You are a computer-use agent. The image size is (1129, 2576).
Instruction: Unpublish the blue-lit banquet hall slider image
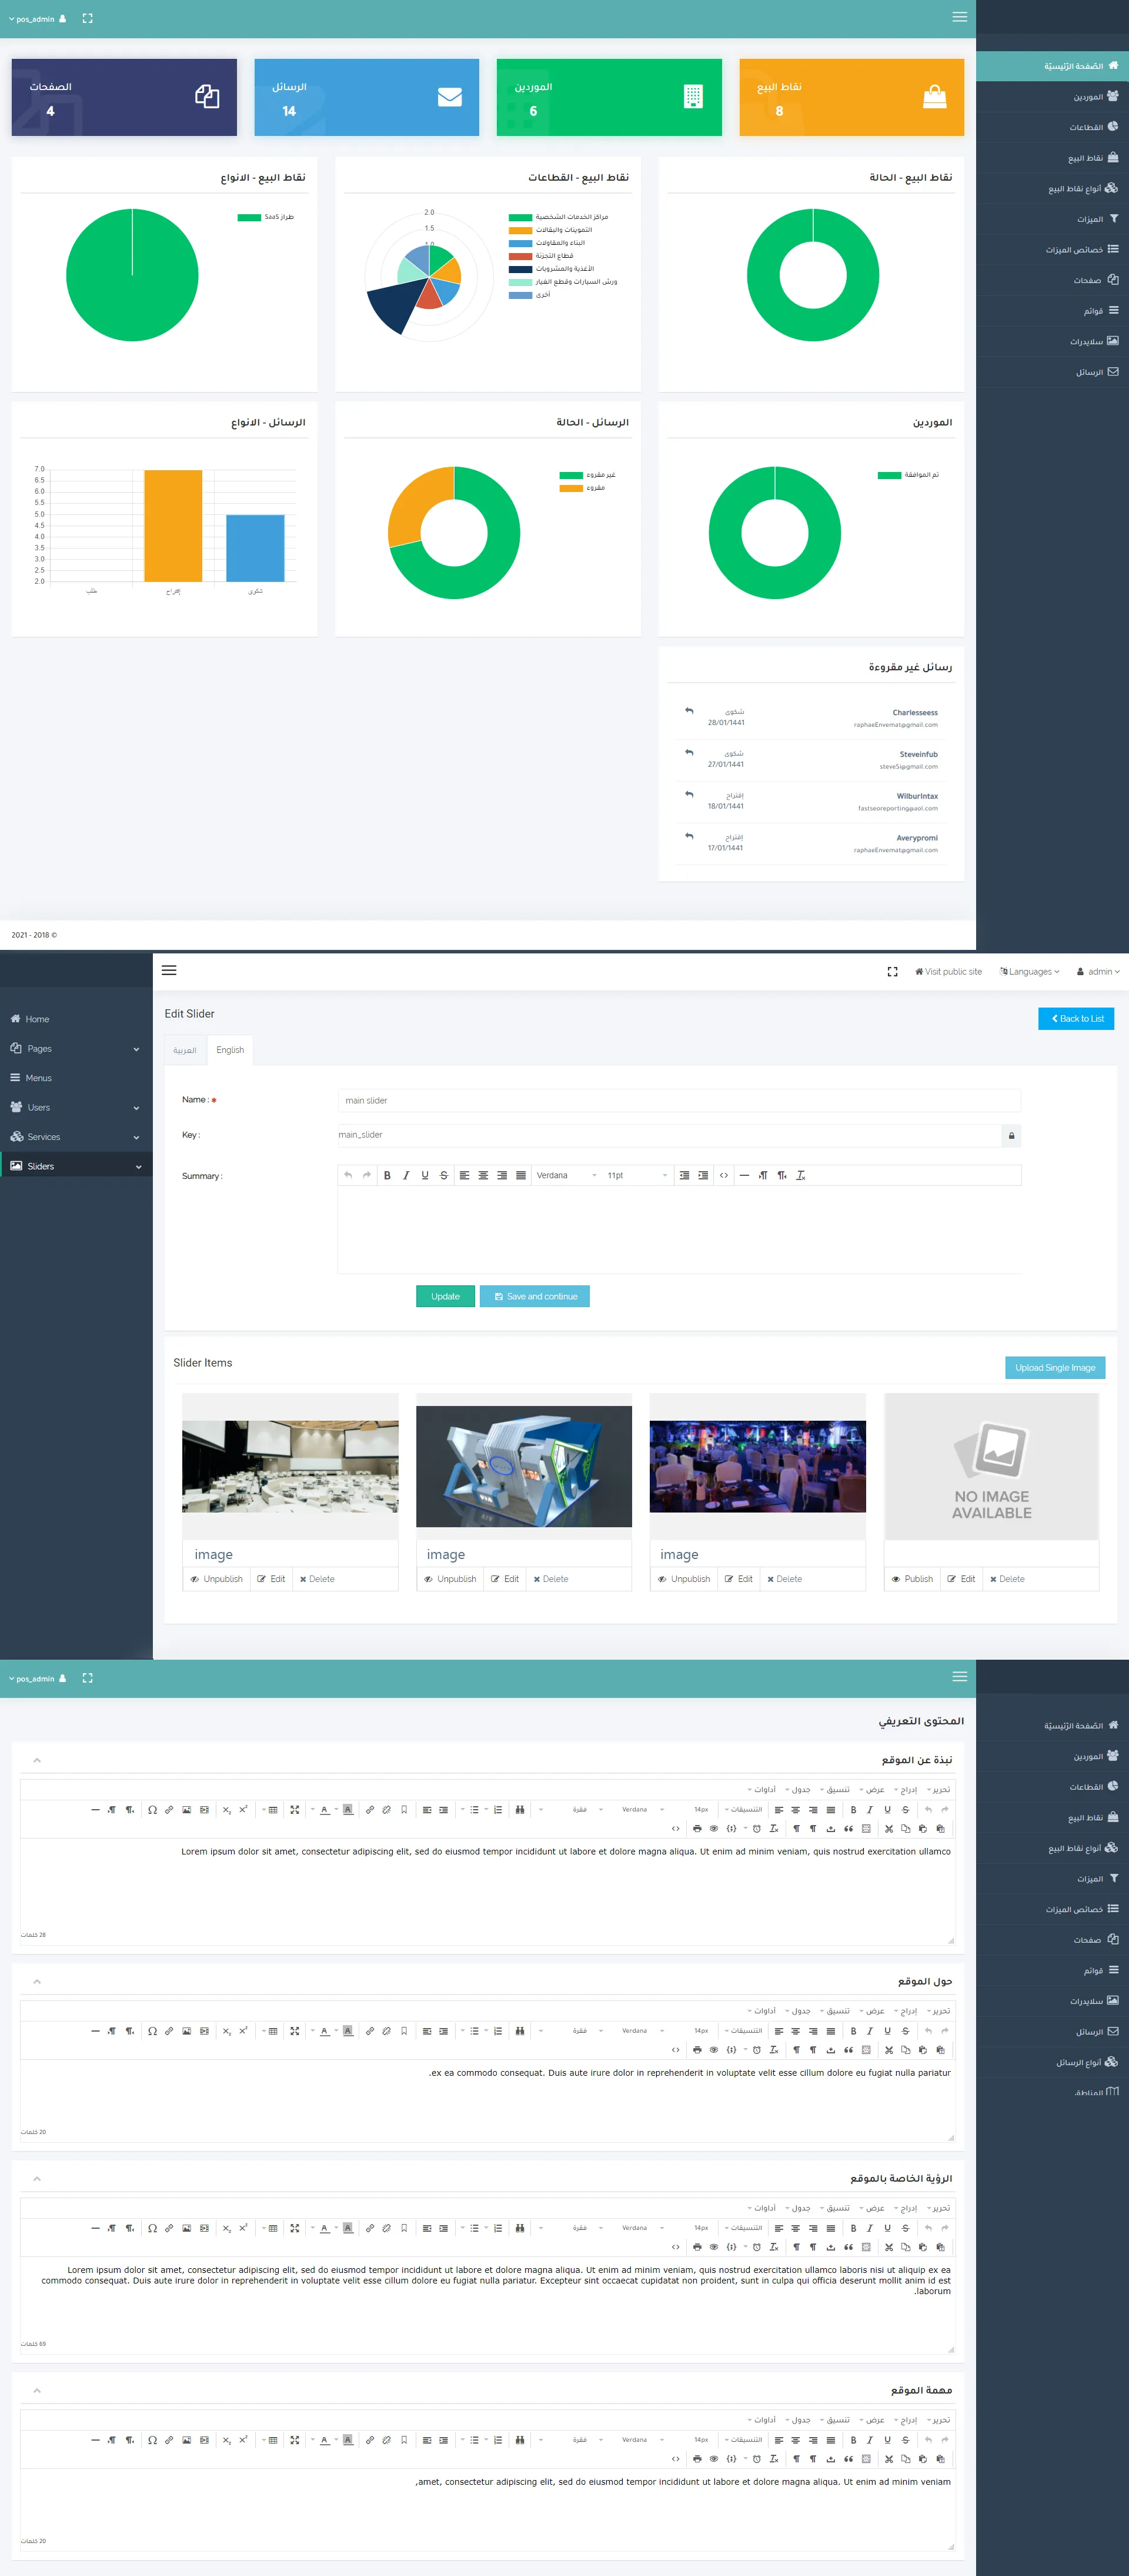(x=684, y=1579)
